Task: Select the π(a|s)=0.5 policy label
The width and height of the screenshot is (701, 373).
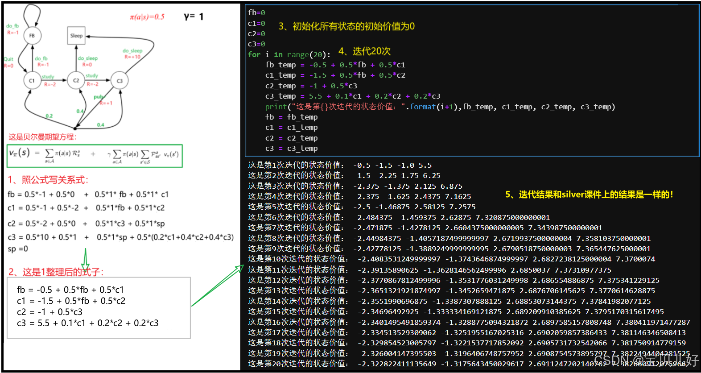Action: click(147, 17)
